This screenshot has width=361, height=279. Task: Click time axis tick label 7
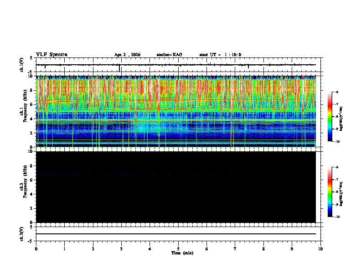pyautogui.click(x=235, y=249)
